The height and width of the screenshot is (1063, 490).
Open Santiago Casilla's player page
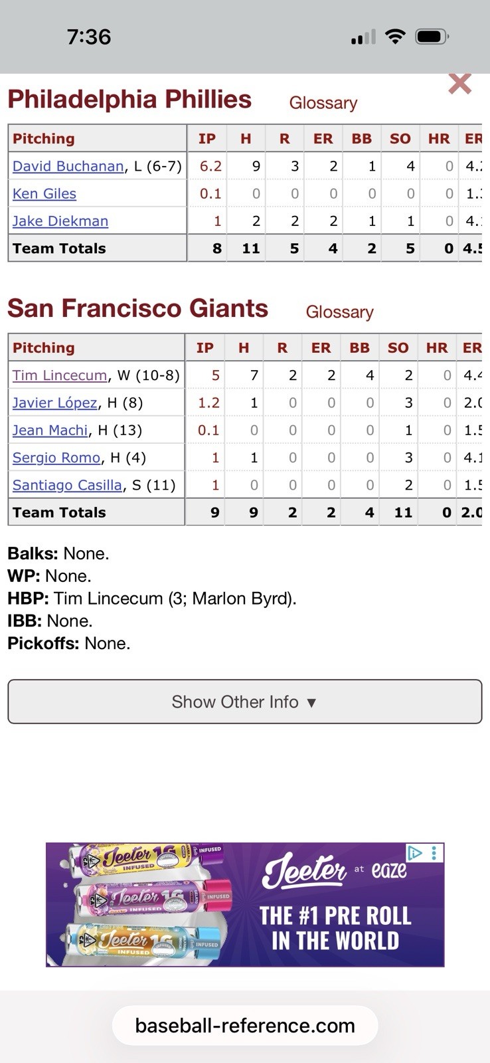(67, 485)
